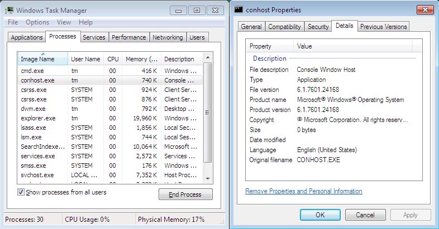Sort by User Name column header

tap(85, 59)
